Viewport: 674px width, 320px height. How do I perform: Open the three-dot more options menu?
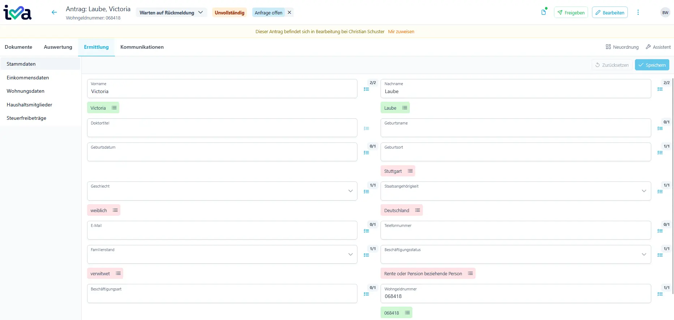point(638,12)
